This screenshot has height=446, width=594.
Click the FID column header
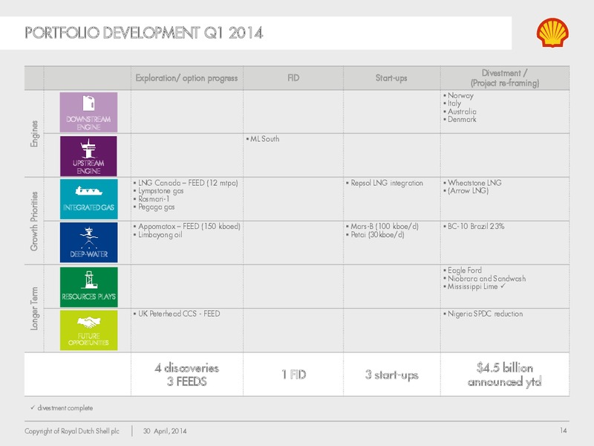click(x=293, y=78)
